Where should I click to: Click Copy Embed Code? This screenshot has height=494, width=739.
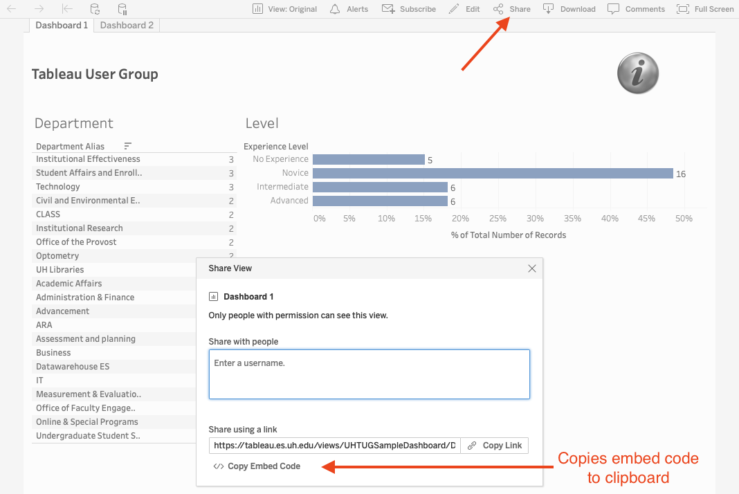tap(257, 466)
